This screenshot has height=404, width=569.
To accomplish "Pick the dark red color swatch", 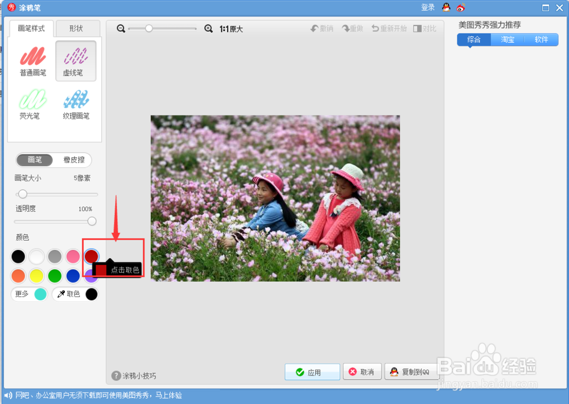I will [x=91, y=256].
